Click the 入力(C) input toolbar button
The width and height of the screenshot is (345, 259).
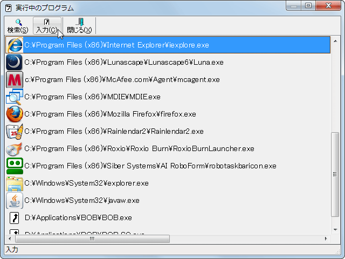47,26
